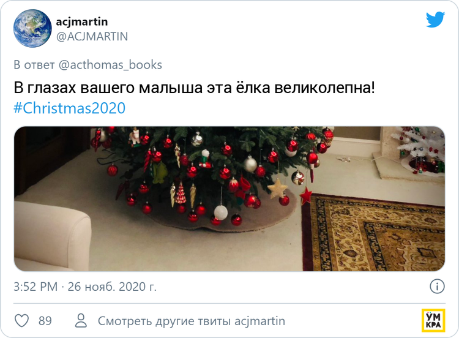Click the 89 likes count
Image resolution: width=459 pixels, height=338 pixels.
point(45,321)
